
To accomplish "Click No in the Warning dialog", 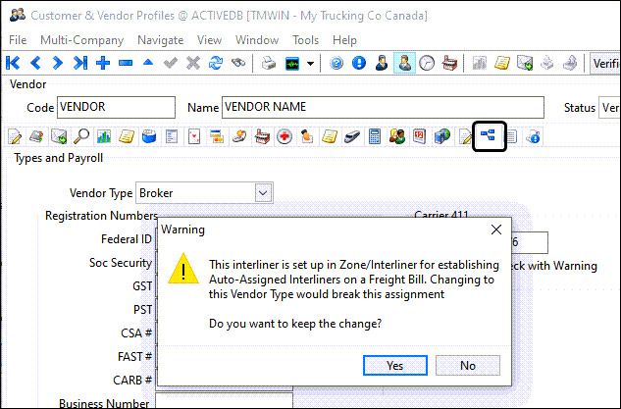I will pos(468,365).
